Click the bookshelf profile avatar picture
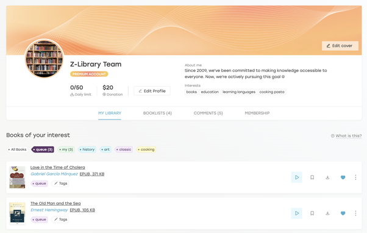367x233 pixels. (45, 59)
